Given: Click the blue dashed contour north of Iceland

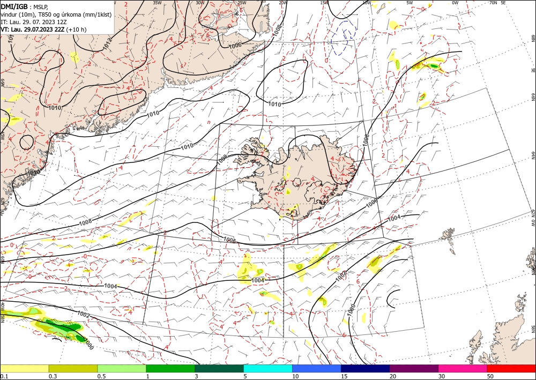Looking at the screenshot, I should [x=344, y=38].
